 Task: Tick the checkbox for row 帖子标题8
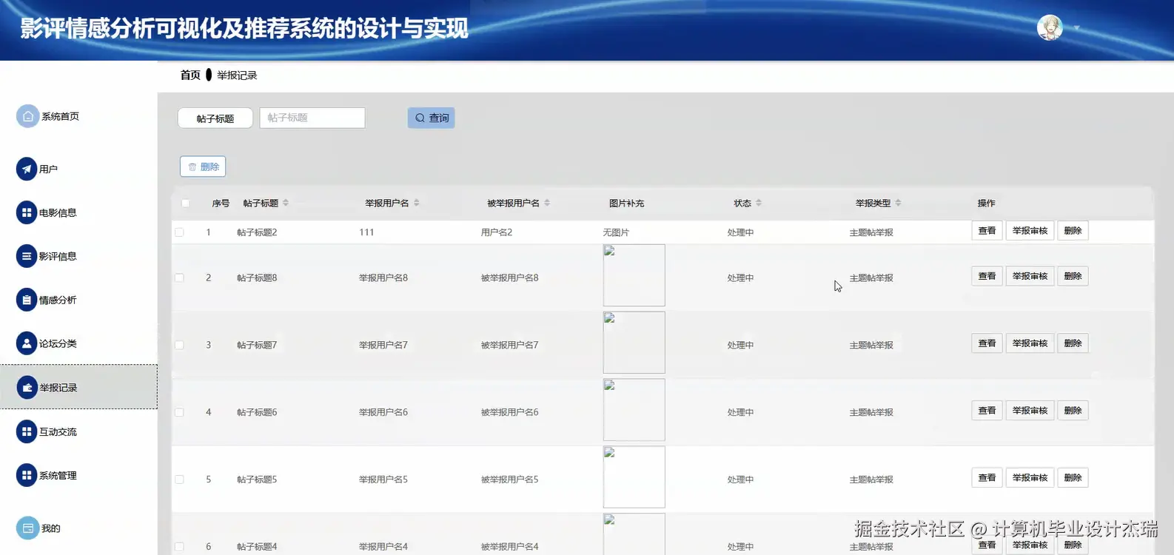[179, 277]
